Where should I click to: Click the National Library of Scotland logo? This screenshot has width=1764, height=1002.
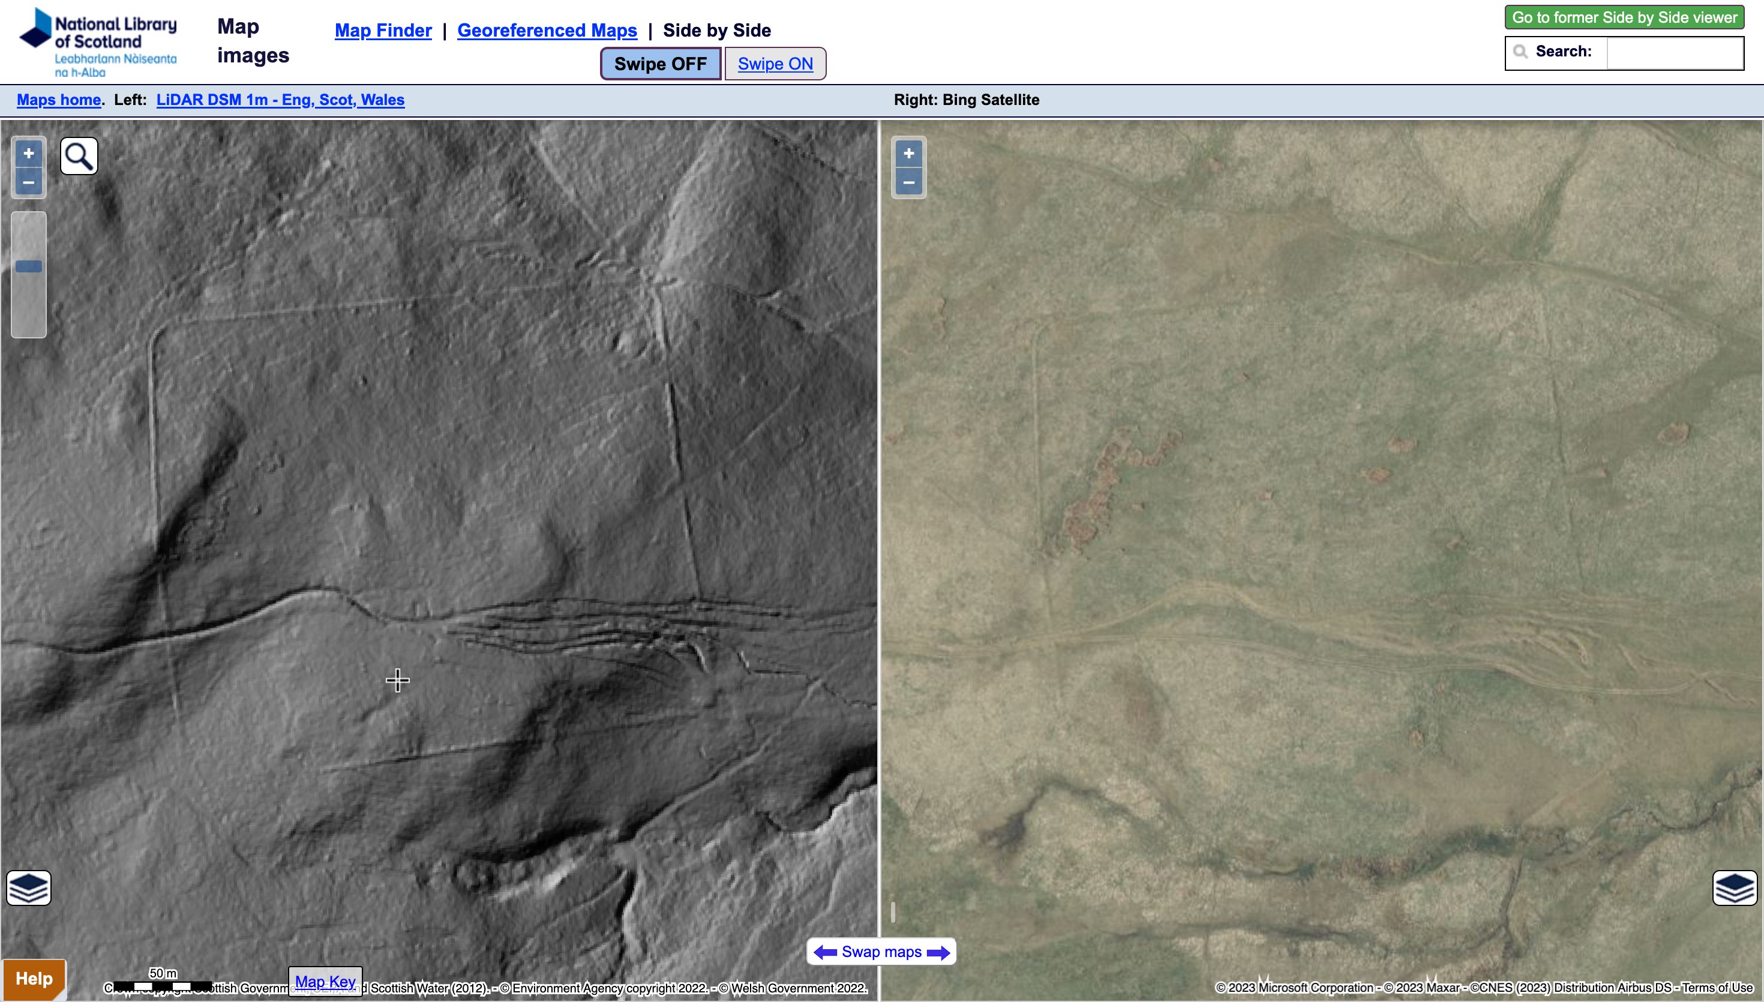coord(98,43)
